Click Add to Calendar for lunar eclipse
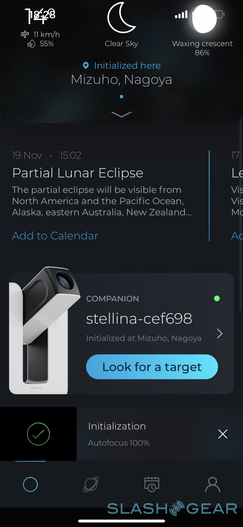243x527 pixels. [55, 236]
